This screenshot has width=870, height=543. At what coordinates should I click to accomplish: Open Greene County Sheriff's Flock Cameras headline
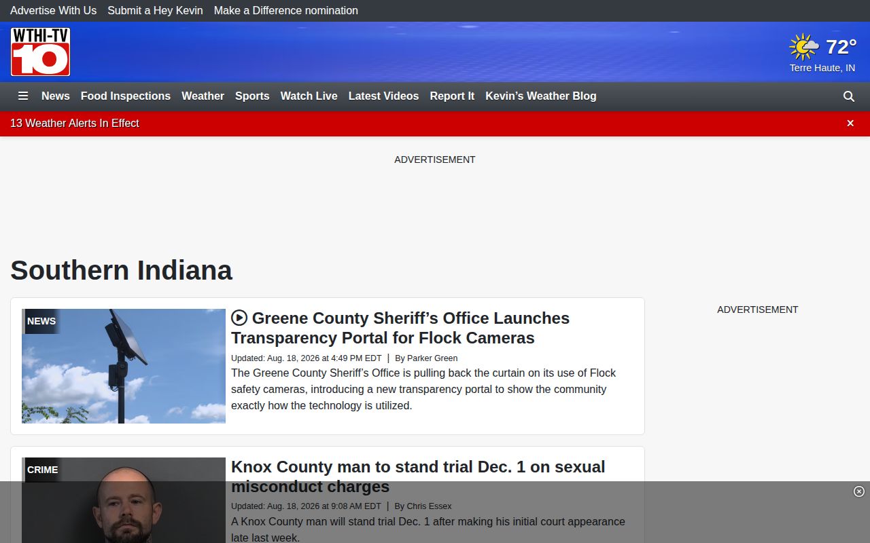pyautogui.click(x=400, y=328)
